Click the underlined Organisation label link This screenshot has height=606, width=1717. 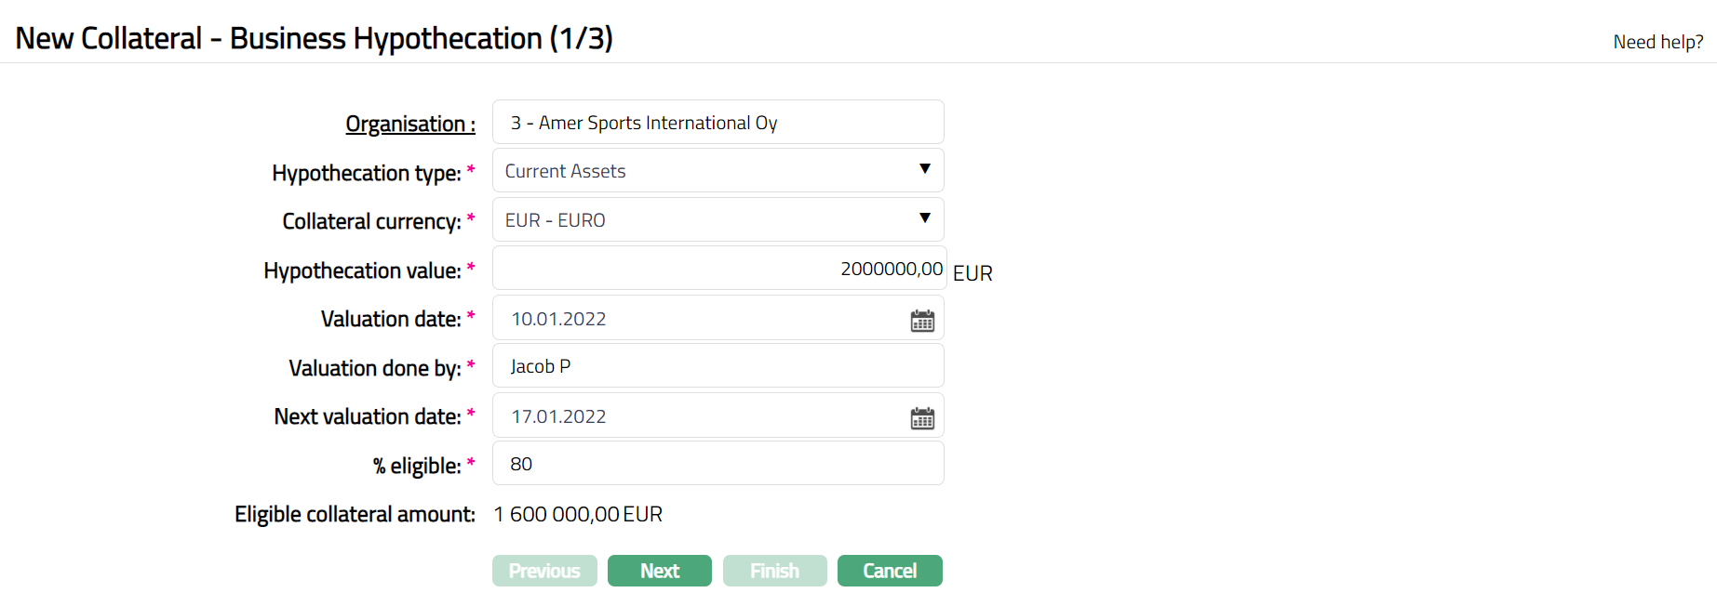point(409,124)
